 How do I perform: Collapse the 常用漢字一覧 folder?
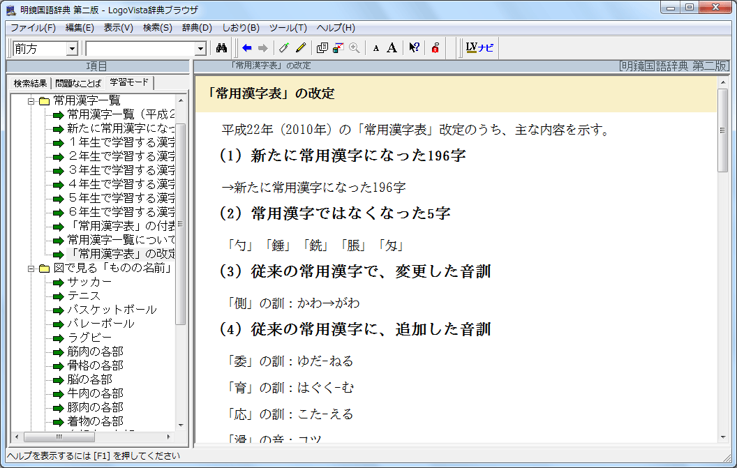31,101
